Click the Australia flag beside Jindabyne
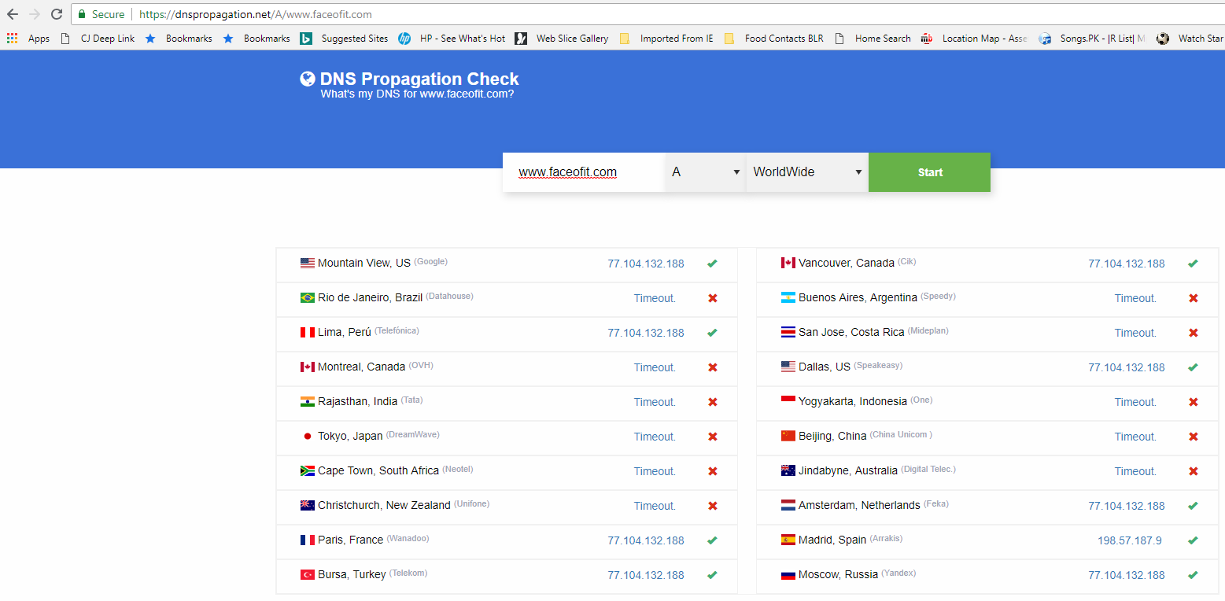The height and width of the screenshot is (601, 1225). (x=788, y=470)
